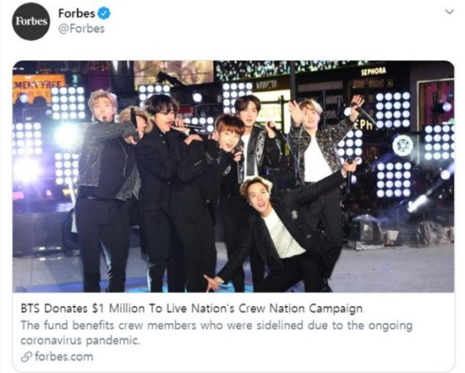Open the Forbes display name profile link

click(x=76, y=14)
